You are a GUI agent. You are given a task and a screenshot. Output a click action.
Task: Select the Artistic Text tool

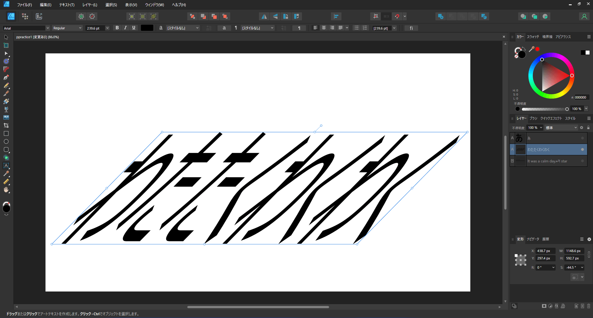[x=6, y=166]
